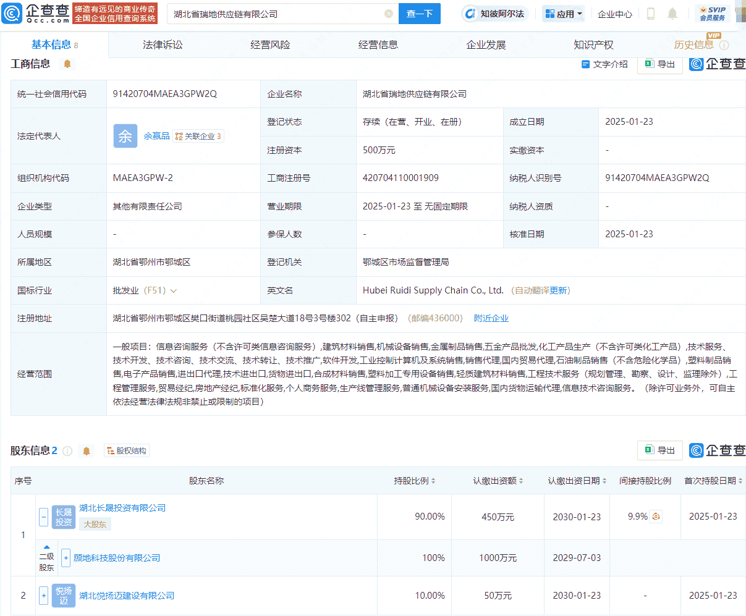Viewport: 746px width, 616px height.
Task: Open the 企业发展 tab
Action: click(x=485, y=44)
